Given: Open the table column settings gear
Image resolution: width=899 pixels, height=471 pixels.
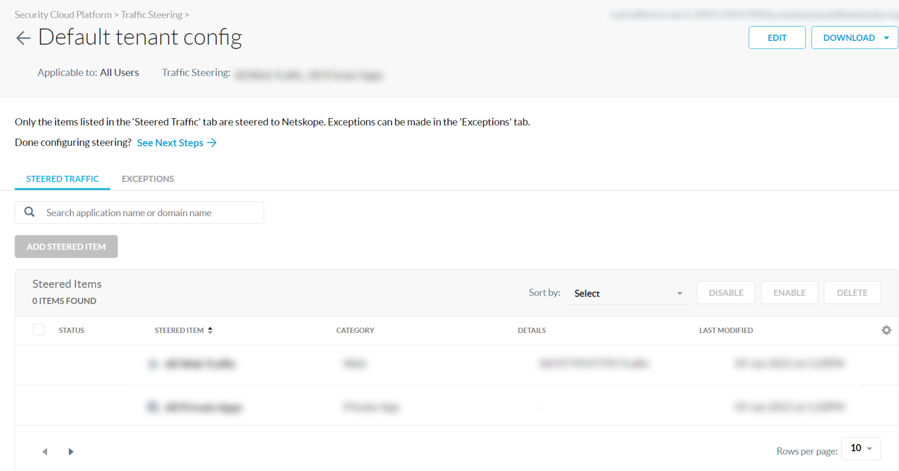Looking at the screenshot, I should [886, 330].
